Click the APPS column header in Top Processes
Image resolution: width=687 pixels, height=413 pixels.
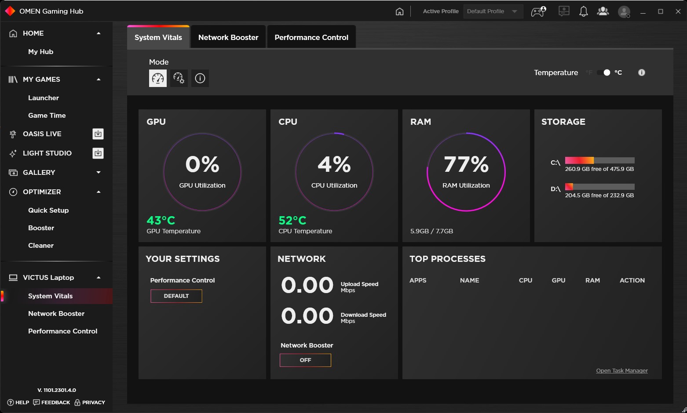(x=418, y=280)
